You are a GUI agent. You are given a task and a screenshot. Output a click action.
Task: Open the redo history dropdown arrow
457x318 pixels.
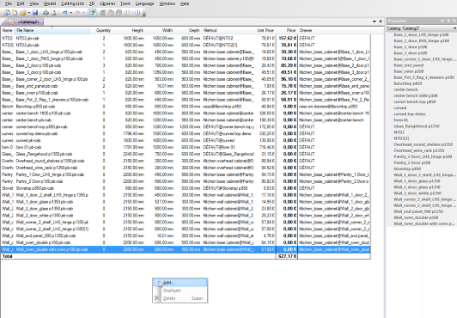click(83, 13)
